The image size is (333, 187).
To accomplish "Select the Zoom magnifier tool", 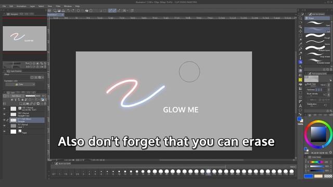I will [x=300, y=18].
